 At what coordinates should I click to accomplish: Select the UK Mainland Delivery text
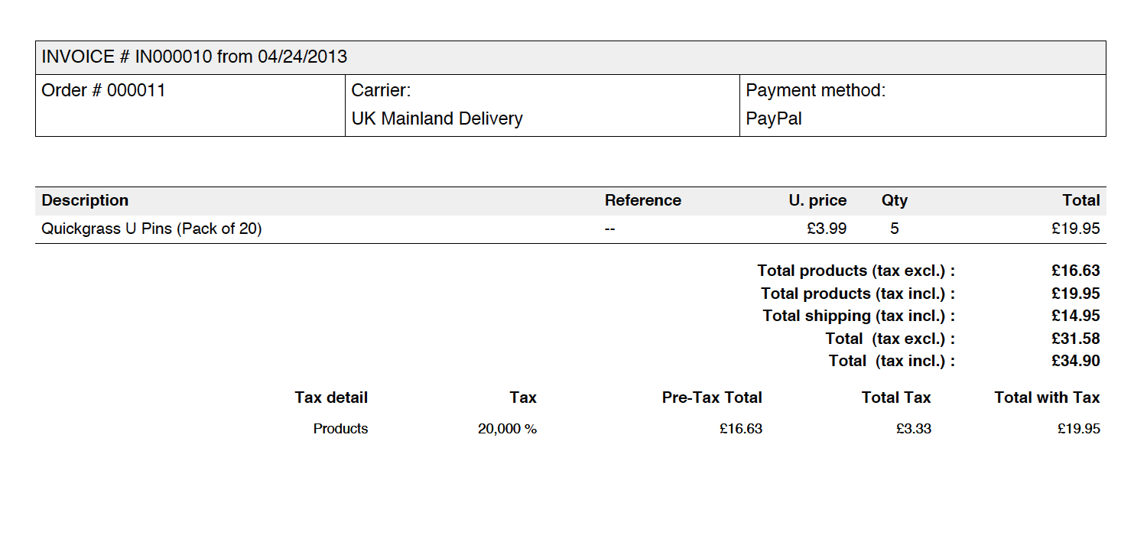[x=437, y=119]
